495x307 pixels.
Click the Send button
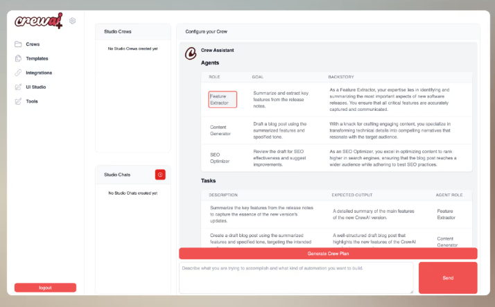(448, 278)
